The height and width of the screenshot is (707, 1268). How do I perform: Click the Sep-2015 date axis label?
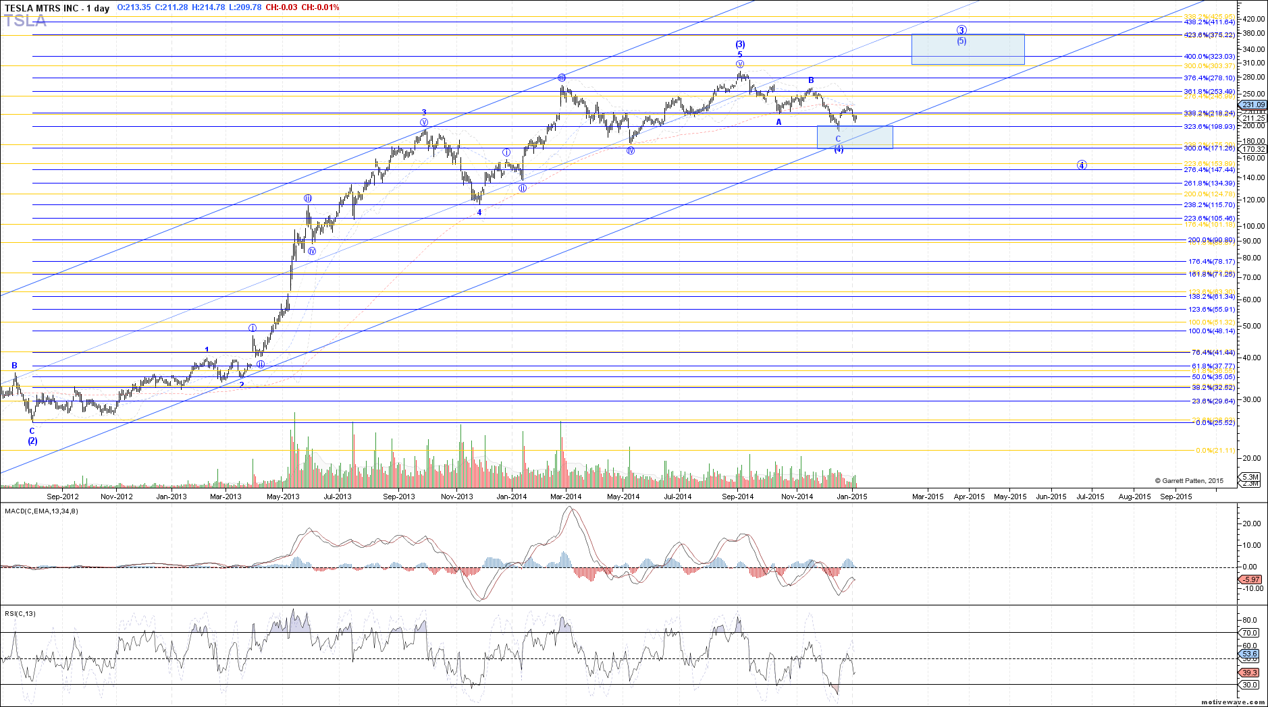[x=1175, y=497]
